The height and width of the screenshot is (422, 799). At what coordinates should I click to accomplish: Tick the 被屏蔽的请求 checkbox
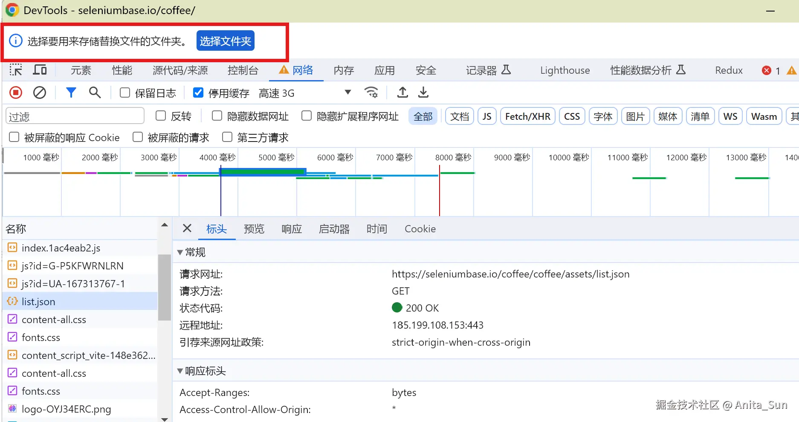pos(138,137)
